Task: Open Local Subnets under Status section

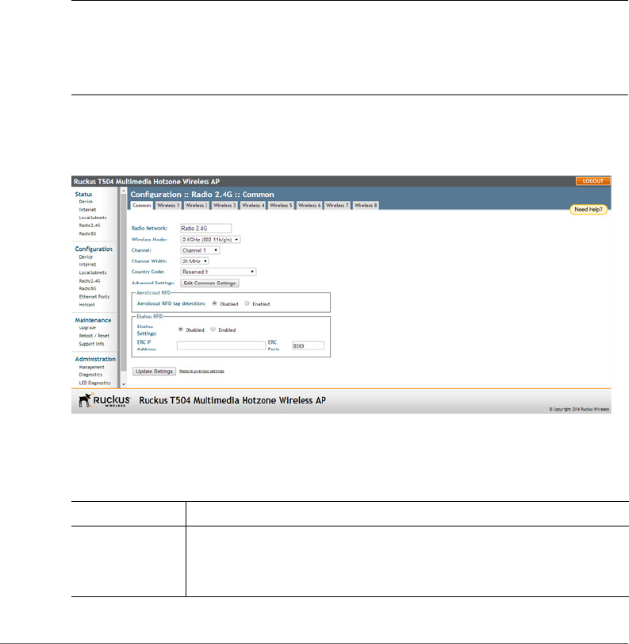Action: pos(93,218)
